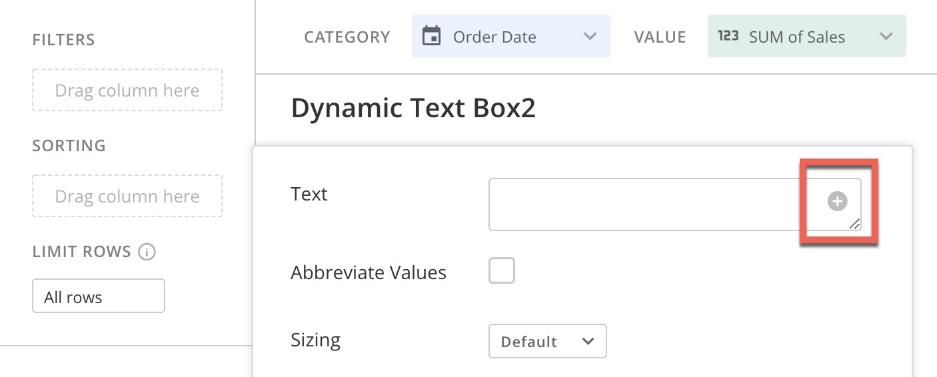This screenshot has height=377, width=937.
Task: Click the VALUE label
Action: tap(660, 37)
